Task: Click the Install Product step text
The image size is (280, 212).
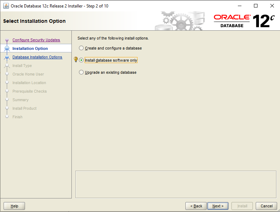Action: 24,108
